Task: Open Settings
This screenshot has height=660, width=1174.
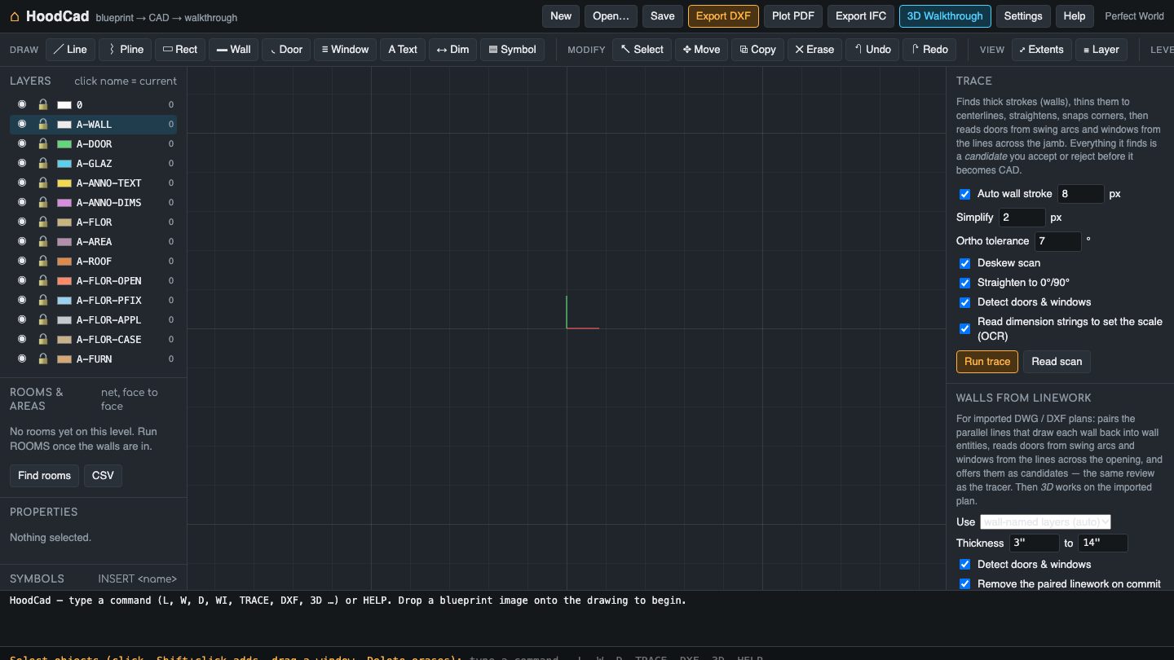Action: (x=1023, y=16)
